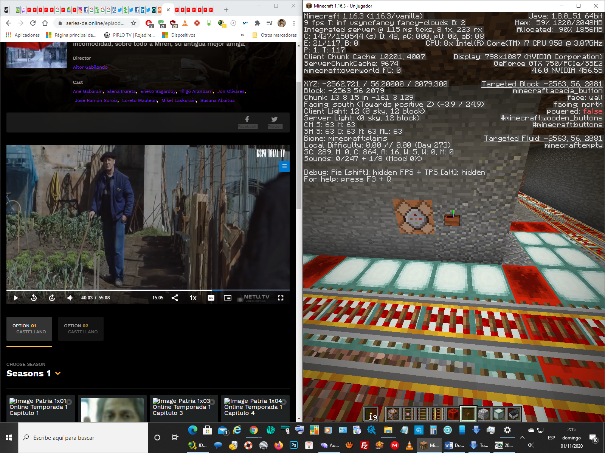Open director Aitor Gabilondo's link

coord(90,67)
